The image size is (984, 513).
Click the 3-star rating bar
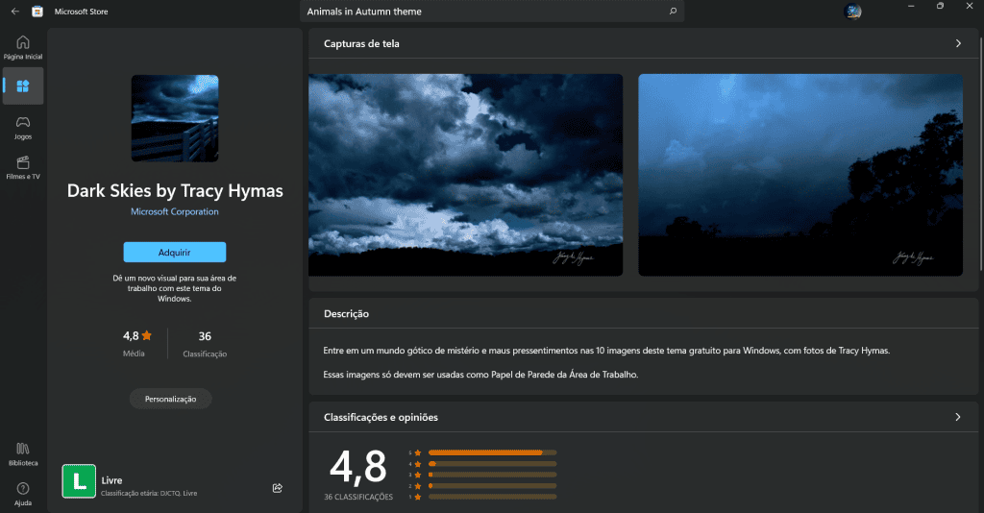pyautogui.click(x=493, y=475)
